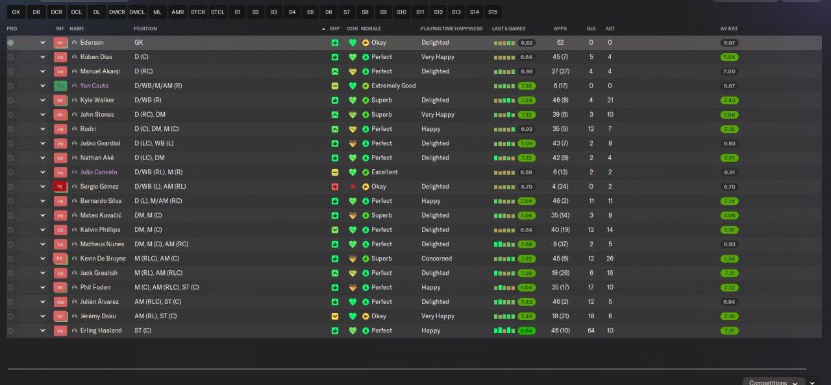
Task: Click Bernardo Silva's condition heart icon
Action: (353, 201)
